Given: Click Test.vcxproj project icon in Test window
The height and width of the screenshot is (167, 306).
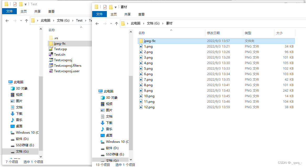Looking at the screenshot, I should click(x=51, y=60).
